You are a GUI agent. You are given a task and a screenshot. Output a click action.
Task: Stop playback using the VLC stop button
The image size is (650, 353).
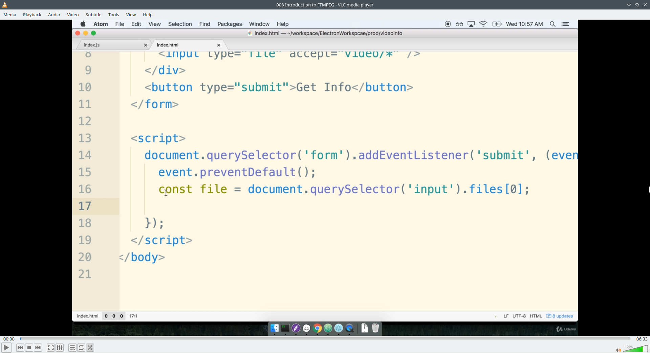(x=29, y=348)
